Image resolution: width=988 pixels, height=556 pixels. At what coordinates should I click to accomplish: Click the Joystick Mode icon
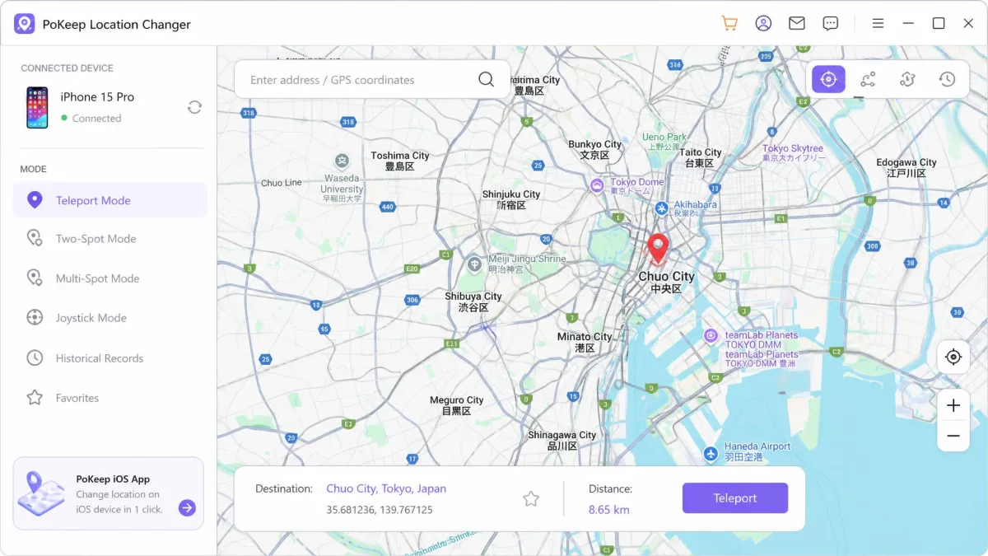35,318
